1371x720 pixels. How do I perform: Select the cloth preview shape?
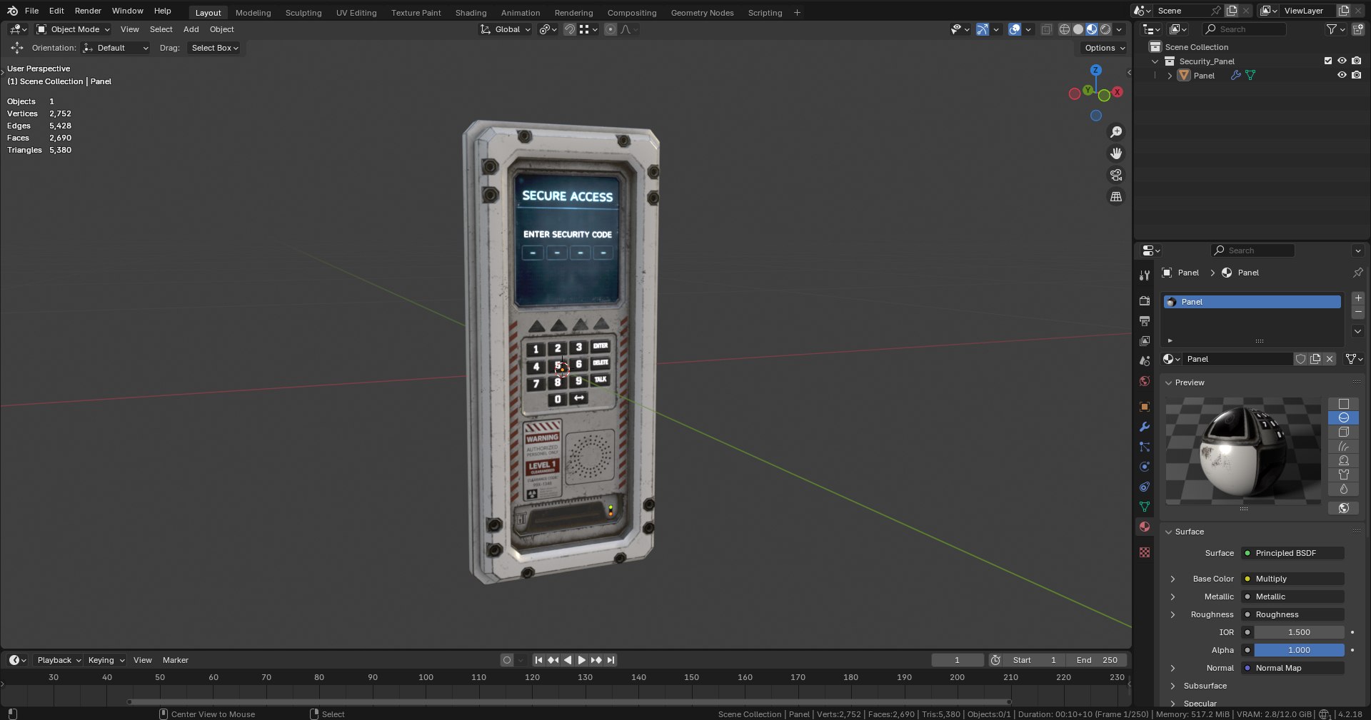coord(1343,475)
